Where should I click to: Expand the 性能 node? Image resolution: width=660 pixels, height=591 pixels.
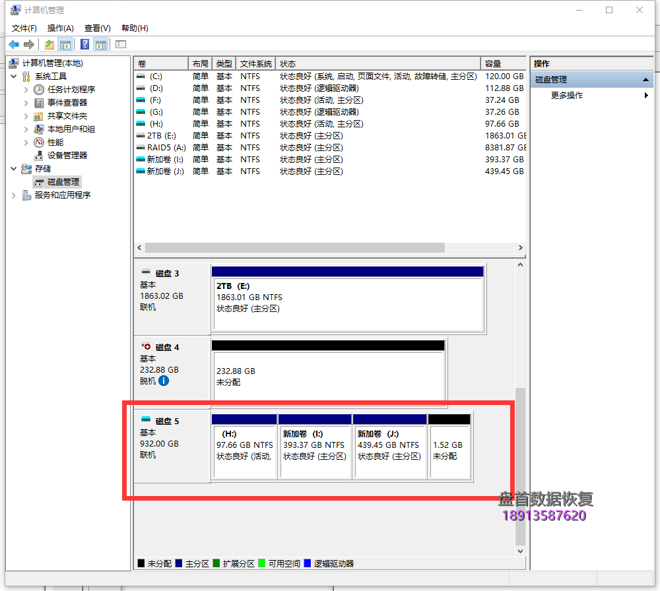26,142
